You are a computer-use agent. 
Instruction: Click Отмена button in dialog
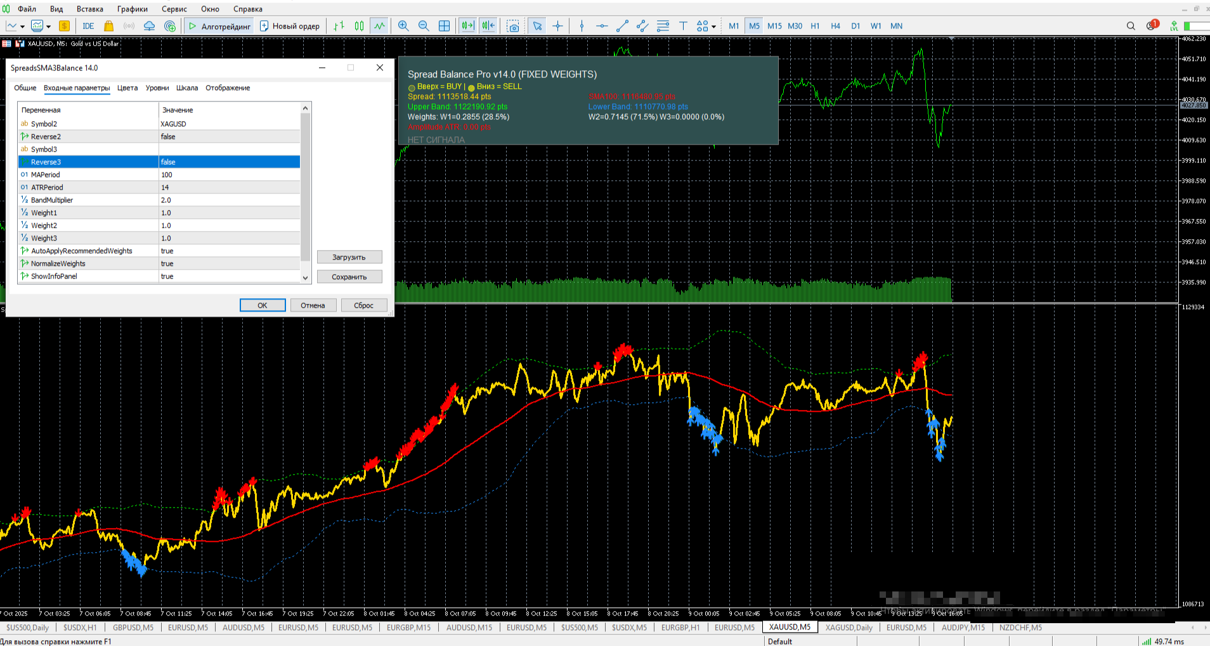pos(313,305)
